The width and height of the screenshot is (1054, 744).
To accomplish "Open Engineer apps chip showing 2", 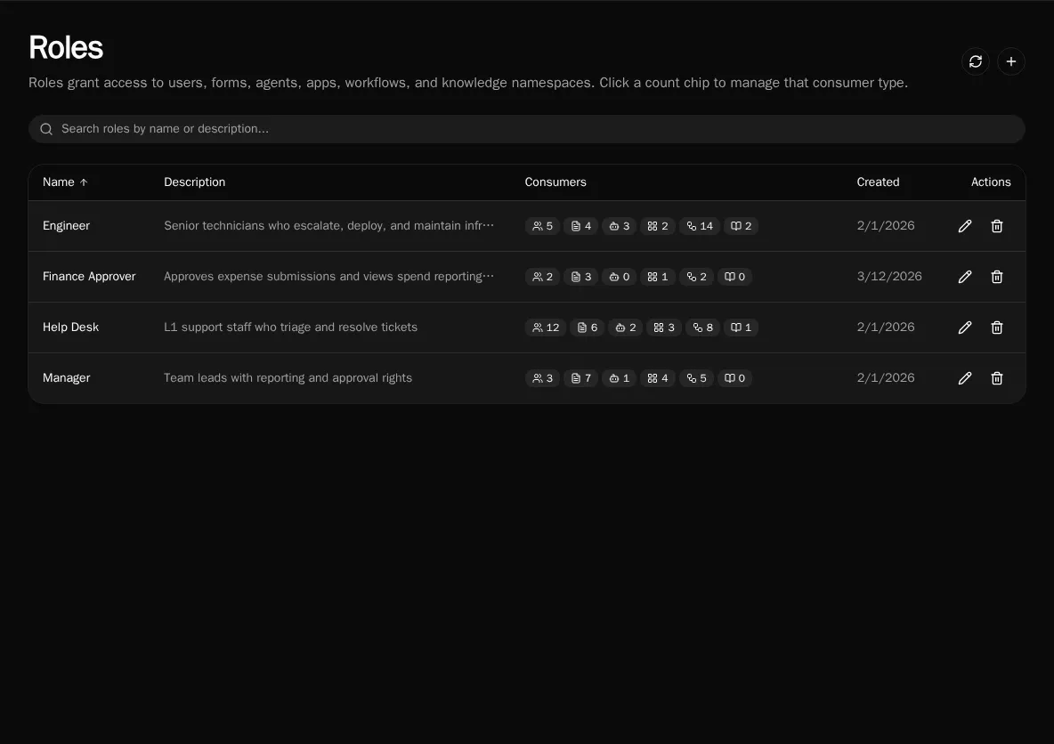I will (657, 226).
